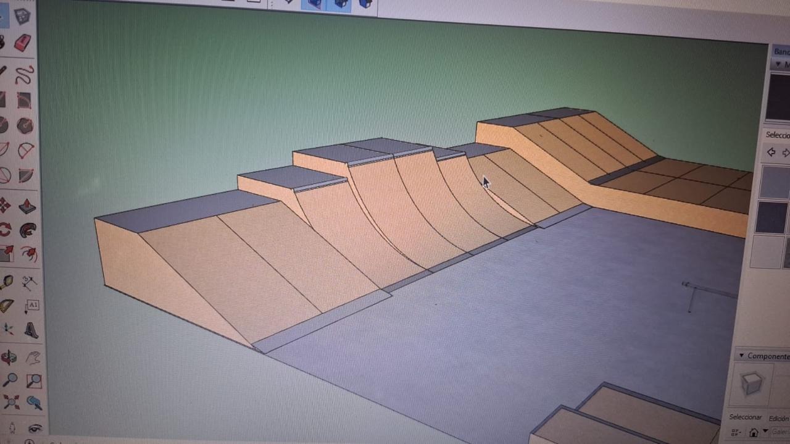Select the Push/Pull tool
The image size is (790, 444).
[x=27, y=206]
